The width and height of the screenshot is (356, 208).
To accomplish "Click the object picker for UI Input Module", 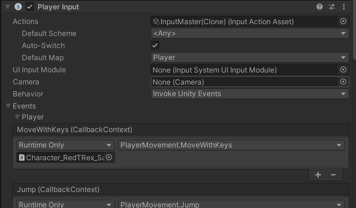I will pos(343,70).
